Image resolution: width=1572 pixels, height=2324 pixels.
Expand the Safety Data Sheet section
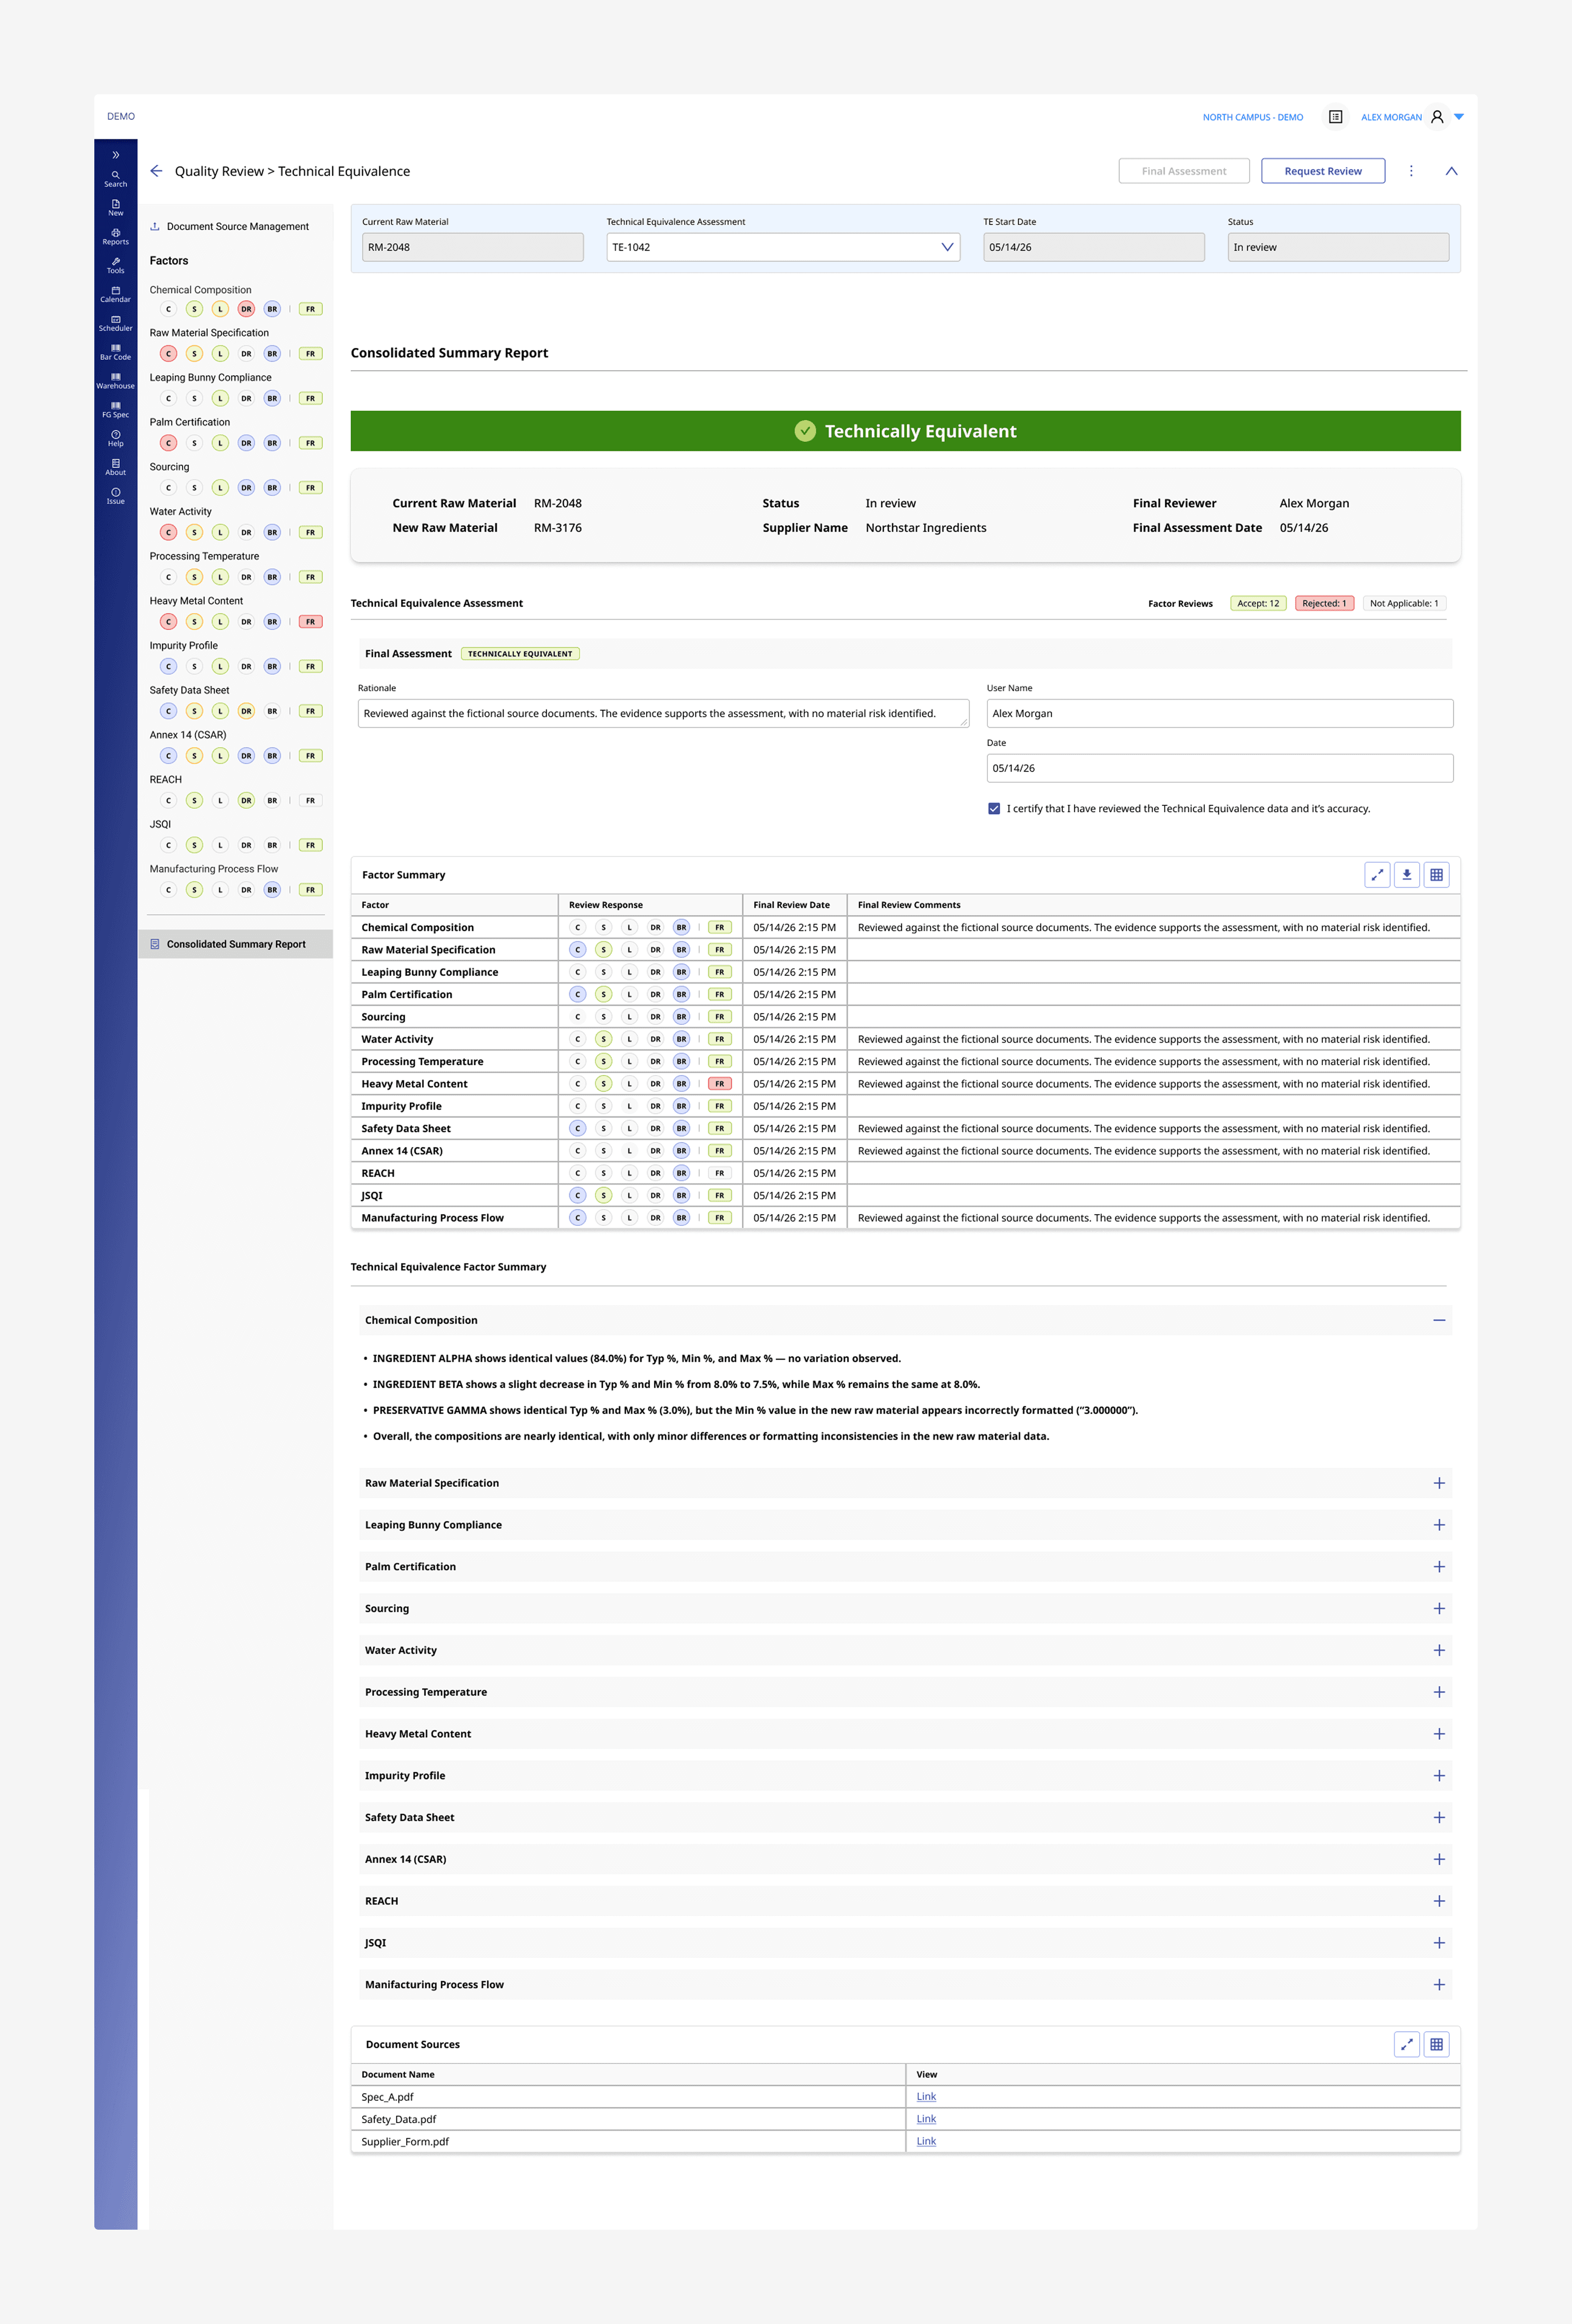pyautogui.click(x=1439, y=1818)
